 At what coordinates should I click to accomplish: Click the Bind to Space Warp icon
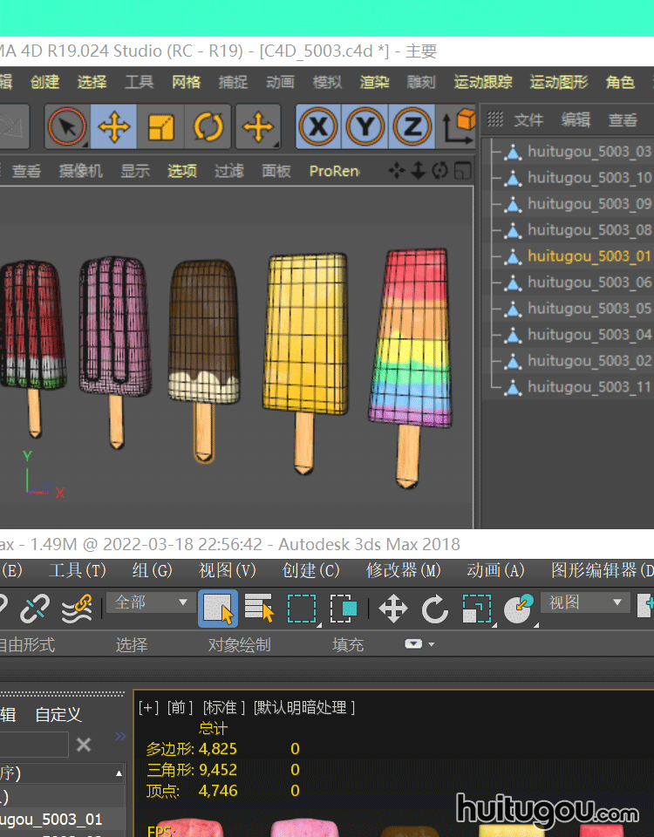(x=78, y=609)
